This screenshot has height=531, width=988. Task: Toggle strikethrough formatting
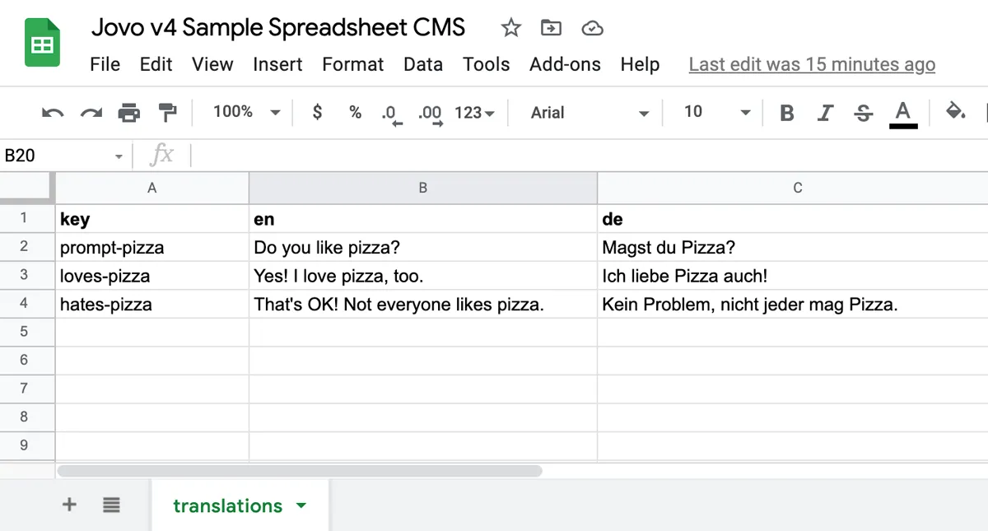tap(863, 113)
